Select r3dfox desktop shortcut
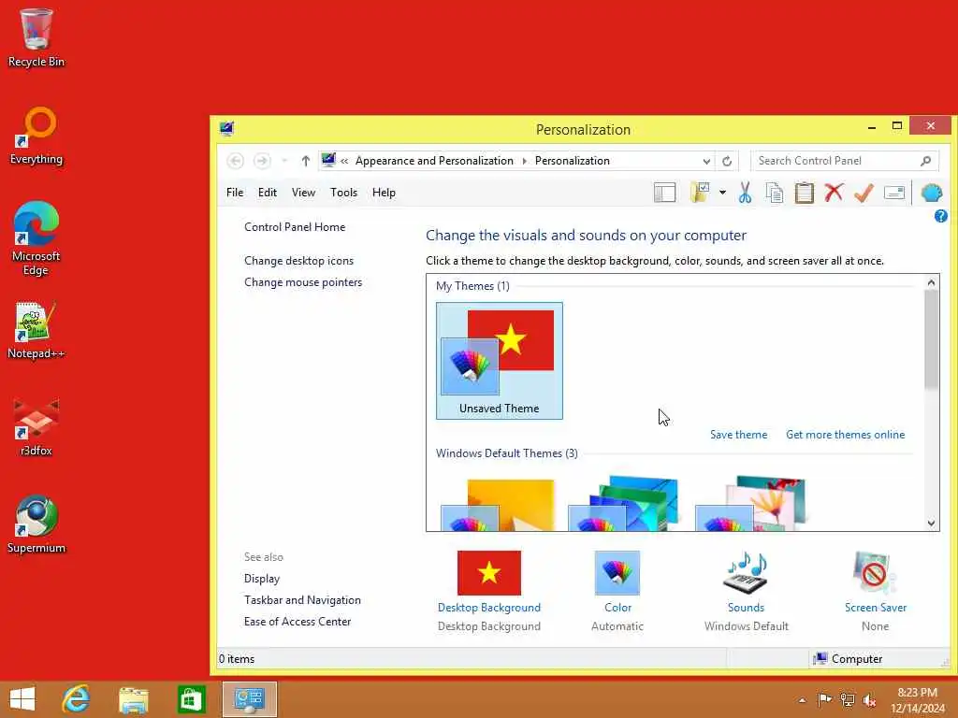The width and height of the screenshot is (958, 718). (x=36, y=427)
